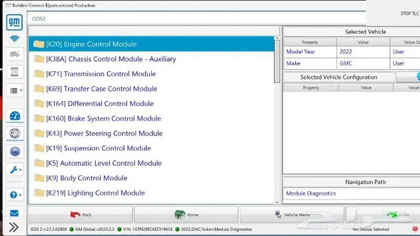Select [K9] Body Control Module
The width and height of the screenshot is (420, 236).
pyautogui.click(x=151, y=178)
